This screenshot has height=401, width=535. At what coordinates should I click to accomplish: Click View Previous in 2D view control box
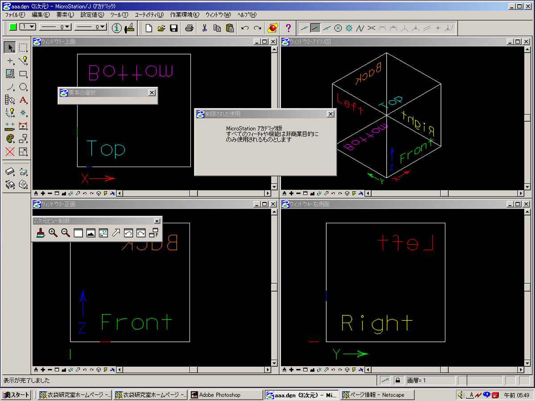[x=128, y=233]
